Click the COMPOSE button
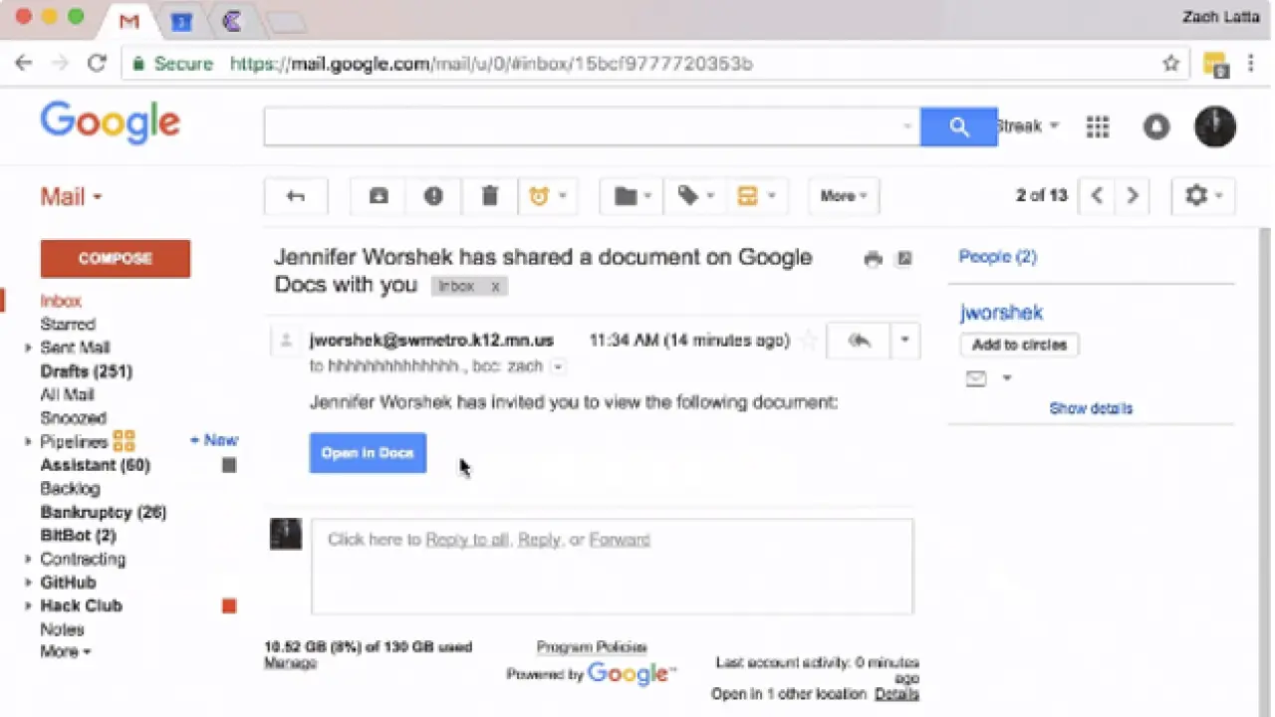This screenshot has height=717, width=1275. (115, 259)
